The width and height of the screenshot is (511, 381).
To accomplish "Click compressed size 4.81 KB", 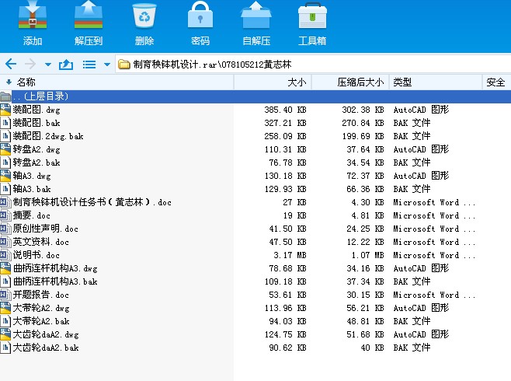I will (x=367, y=215).
